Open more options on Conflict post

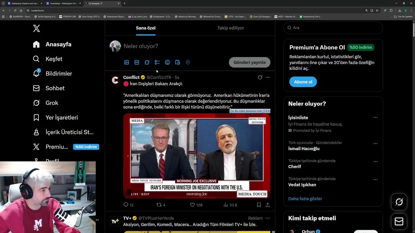[267, 77]
